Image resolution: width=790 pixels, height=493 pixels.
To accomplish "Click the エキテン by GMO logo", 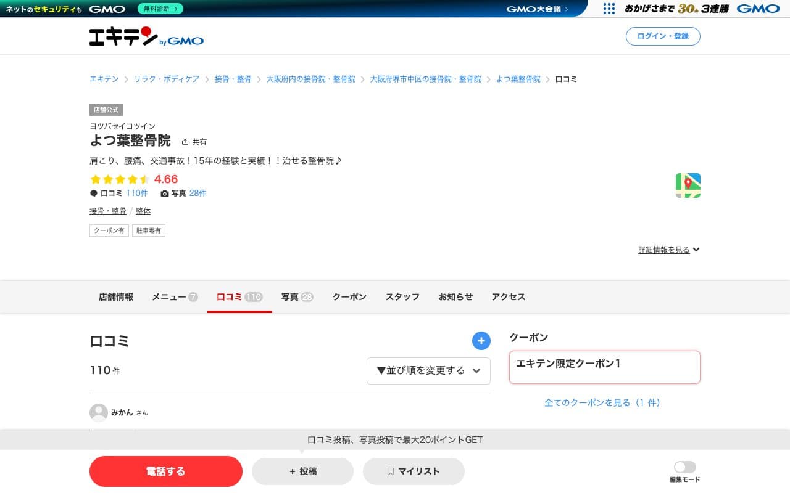I will [x=146, y=36].
